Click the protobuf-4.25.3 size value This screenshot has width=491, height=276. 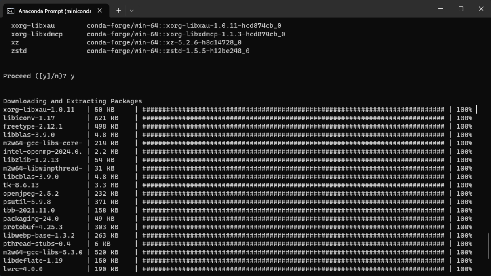tap(106, 227)
